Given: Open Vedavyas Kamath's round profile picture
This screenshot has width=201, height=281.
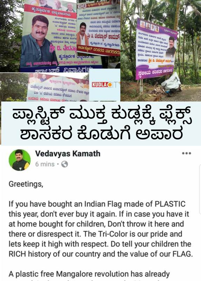Looking at the screenshot, I should tap(20, 160).
